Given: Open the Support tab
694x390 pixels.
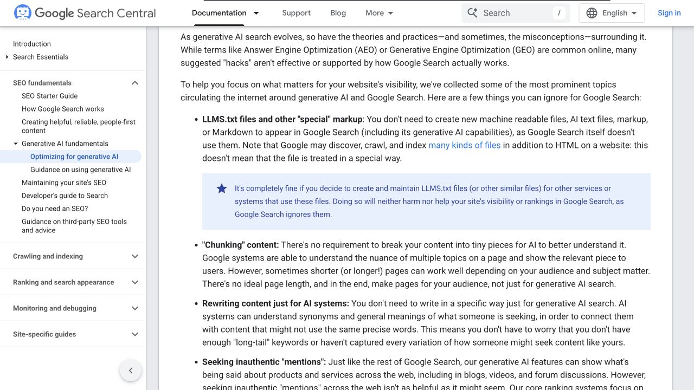Looking at the screenshot, I should pyautogui.click(x=297, y=13).
